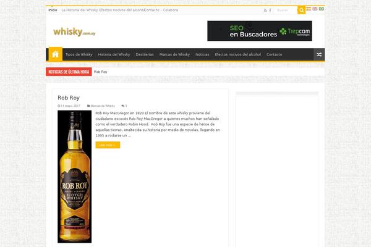The width and height of the screenshot is (371, 247).
Task: Open the Destilerías menu item
Action: [x=145, y=54]
